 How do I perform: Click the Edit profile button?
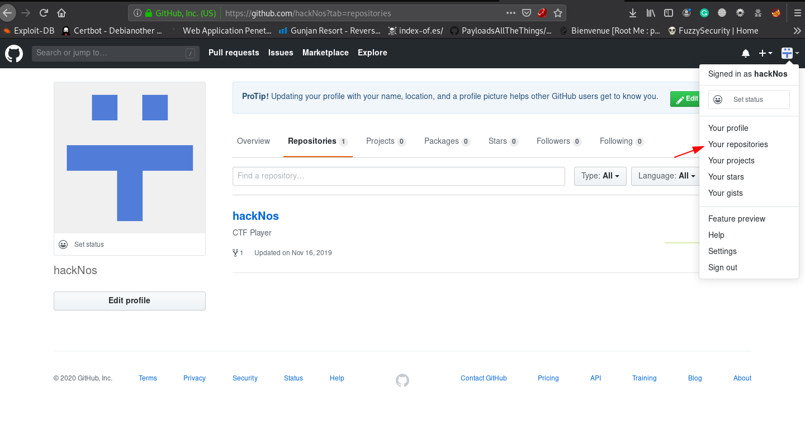click(x=129, y=300)
